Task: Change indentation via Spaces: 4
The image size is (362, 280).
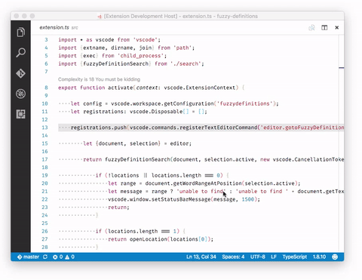Action: click(233, 257)
